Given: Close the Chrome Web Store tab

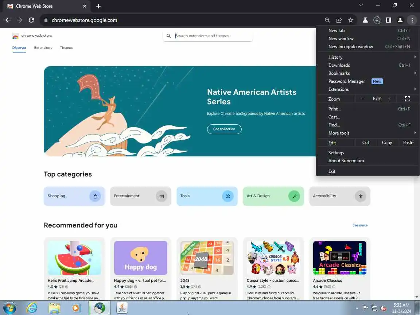Looking at the screenshot, I should [x=85, y=6].
